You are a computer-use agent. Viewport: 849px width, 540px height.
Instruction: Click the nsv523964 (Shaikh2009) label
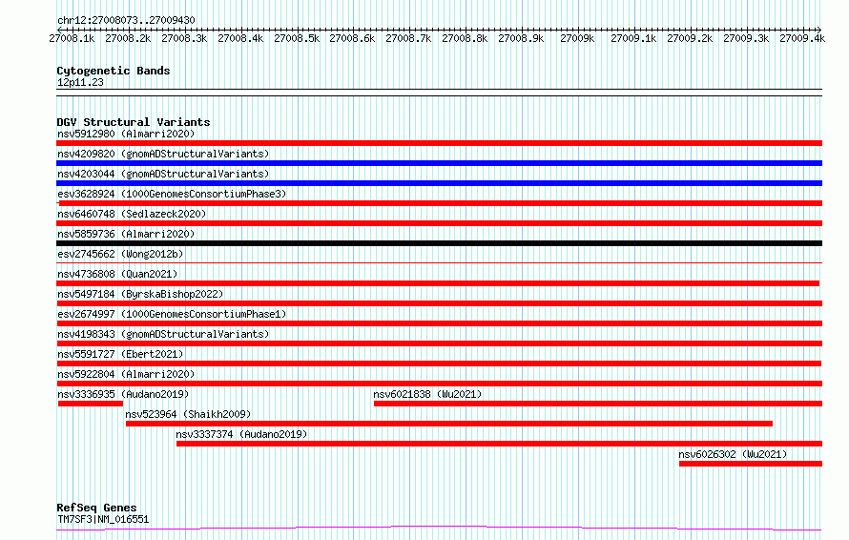coord(188,414)
